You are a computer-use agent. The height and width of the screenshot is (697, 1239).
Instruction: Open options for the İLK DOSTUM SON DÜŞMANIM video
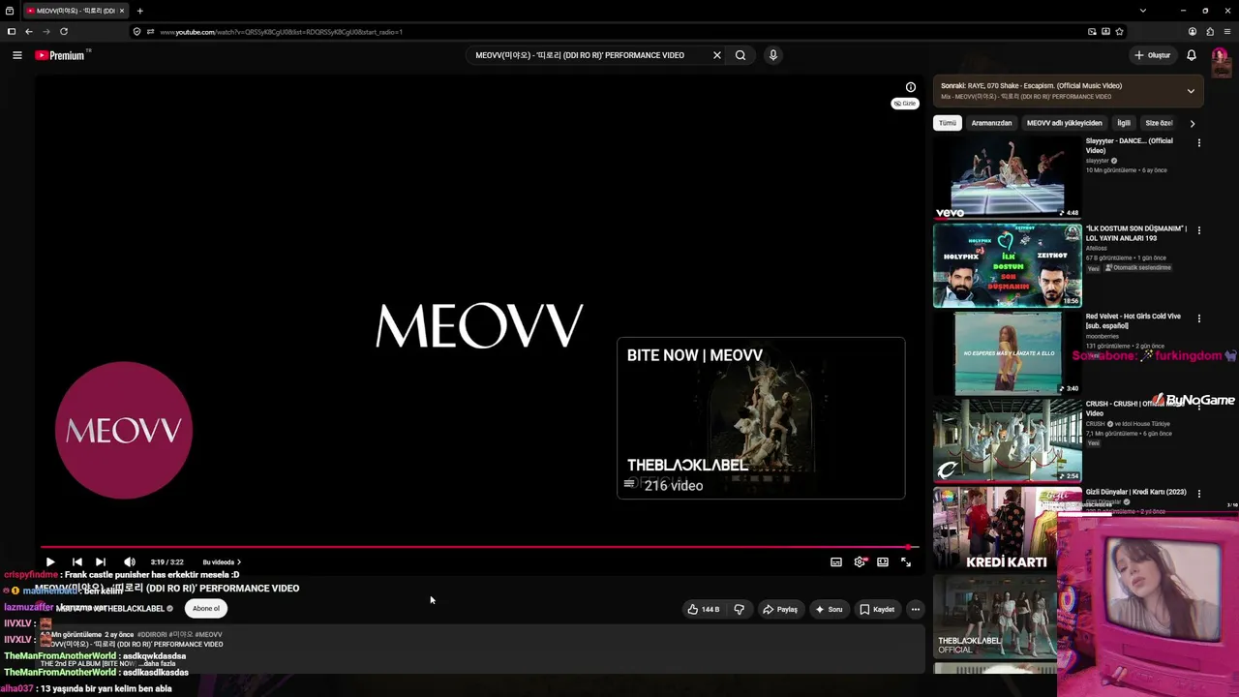coord(1199,230)
